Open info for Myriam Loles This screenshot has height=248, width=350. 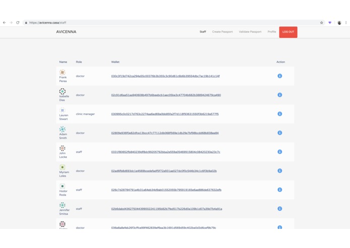click(279, 171)
